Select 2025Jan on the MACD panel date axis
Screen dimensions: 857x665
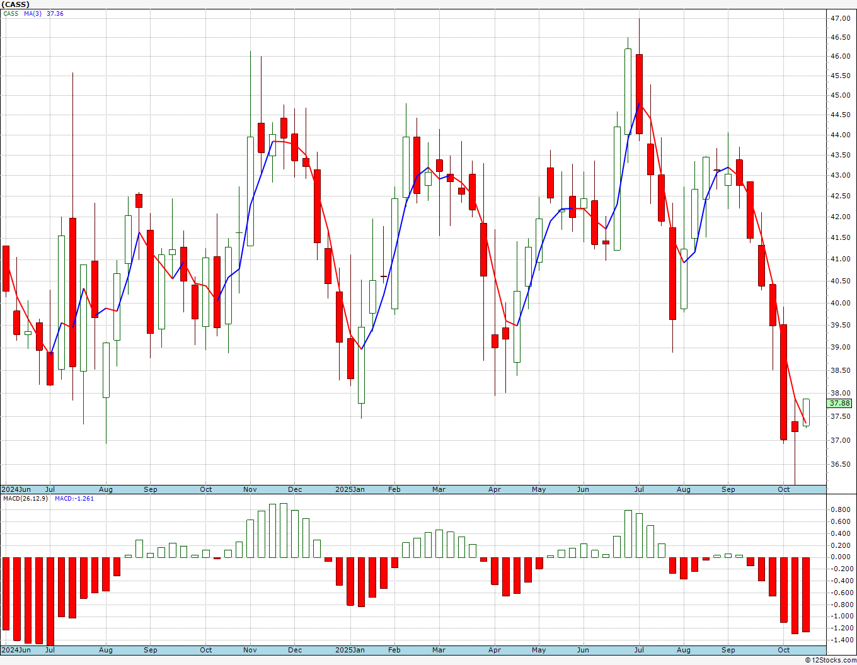tap(350, 650)
